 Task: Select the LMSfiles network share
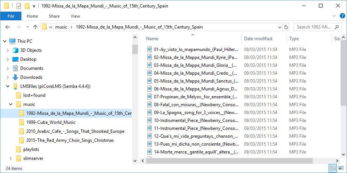click(x=55, y=86)
